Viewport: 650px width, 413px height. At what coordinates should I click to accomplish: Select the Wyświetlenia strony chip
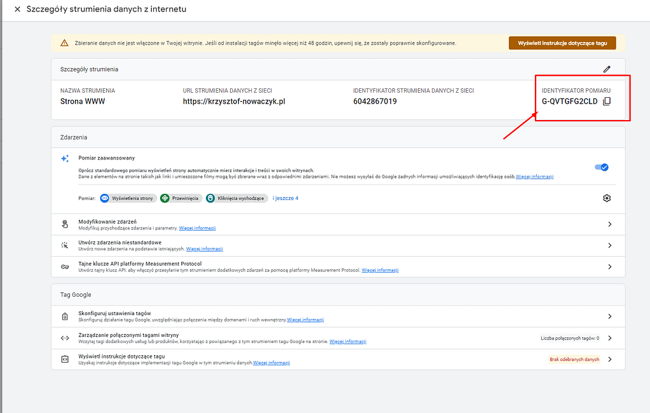point(129,198)
